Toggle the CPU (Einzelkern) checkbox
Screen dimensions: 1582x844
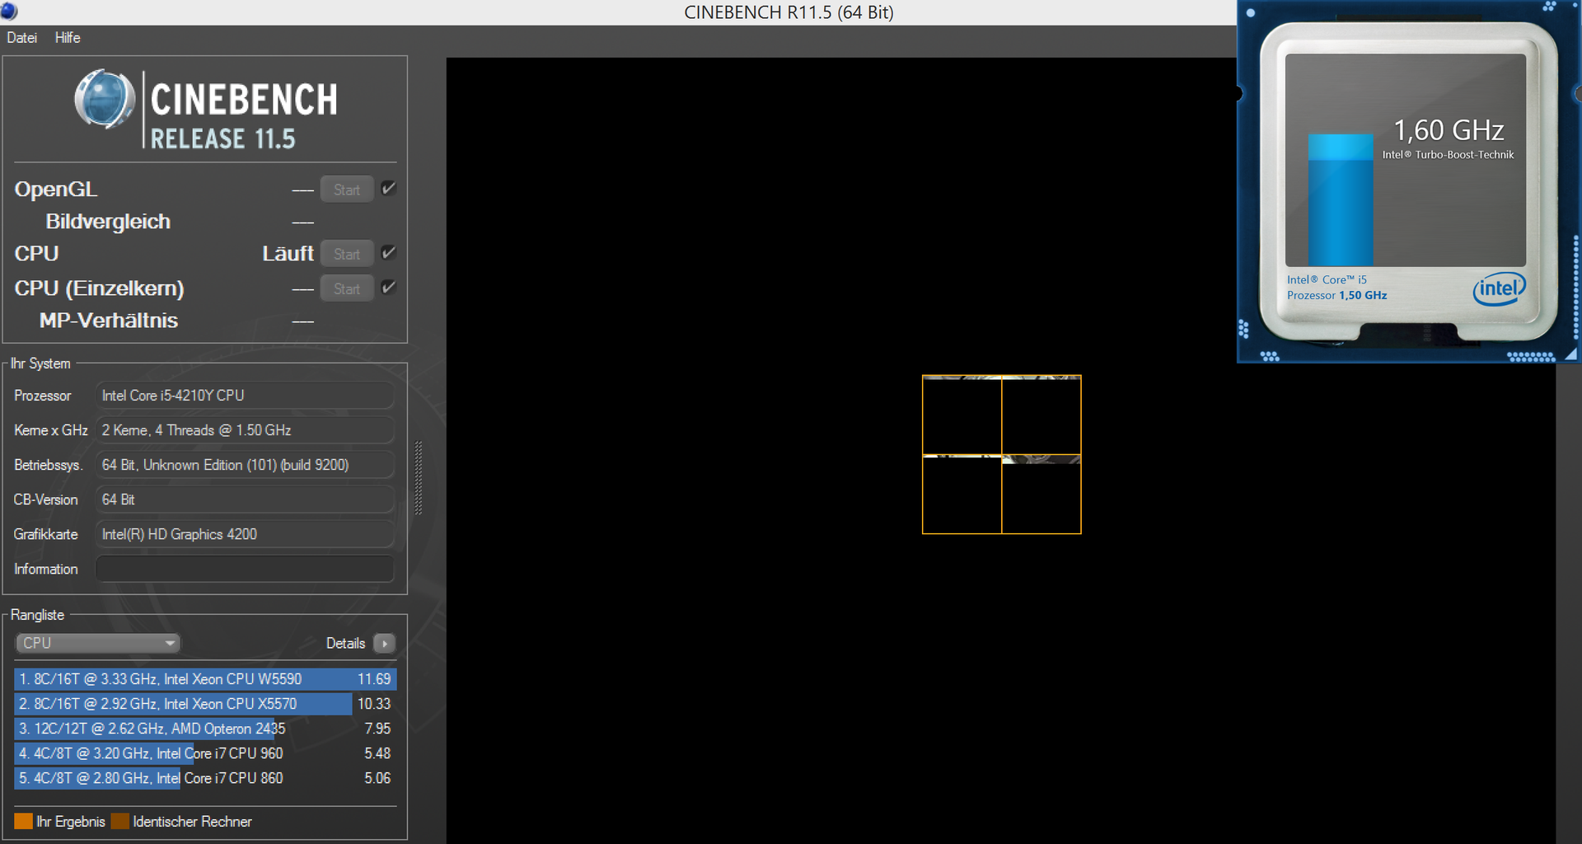[389, 288]
